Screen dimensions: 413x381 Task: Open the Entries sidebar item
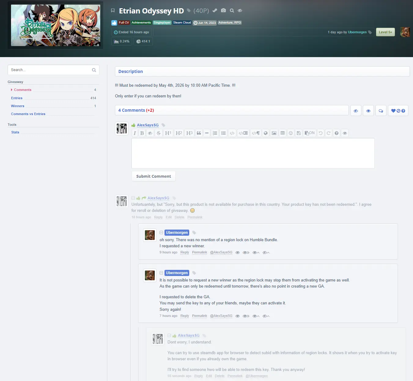click(x=17, y=98)
